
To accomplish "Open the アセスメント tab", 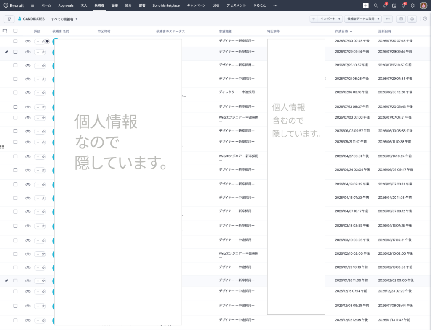I will 236,5.
